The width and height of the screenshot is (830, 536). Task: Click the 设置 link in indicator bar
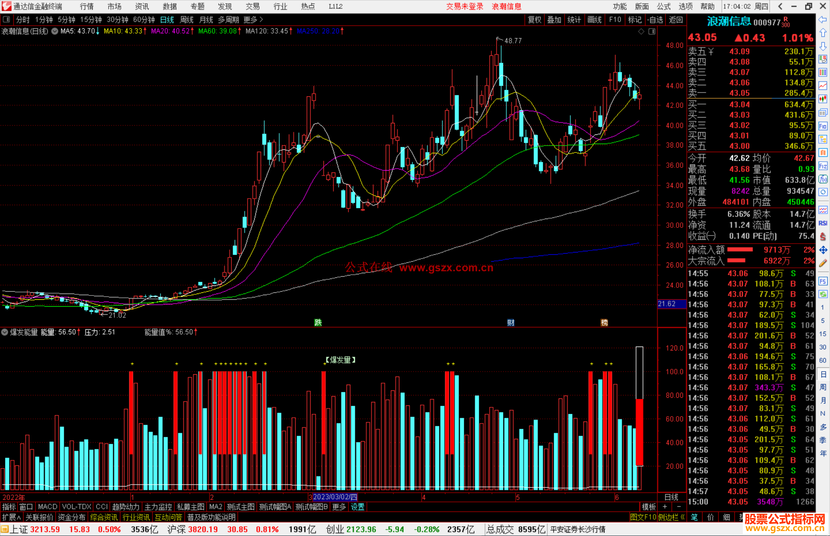tap(357, 507)
